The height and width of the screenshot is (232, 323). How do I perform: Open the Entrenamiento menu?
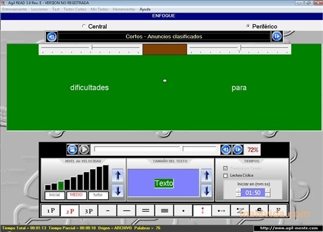pyautogui.click(x=15, y=9)
